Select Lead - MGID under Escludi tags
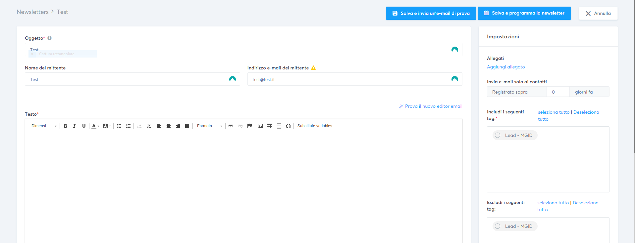 [515, 226]
